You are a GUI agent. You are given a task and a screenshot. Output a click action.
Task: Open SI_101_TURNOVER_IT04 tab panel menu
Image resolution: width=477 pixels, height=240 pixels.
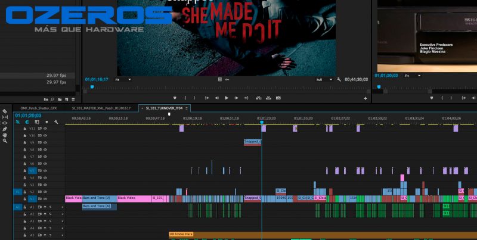pyautogui.click(x=187, y=108)
